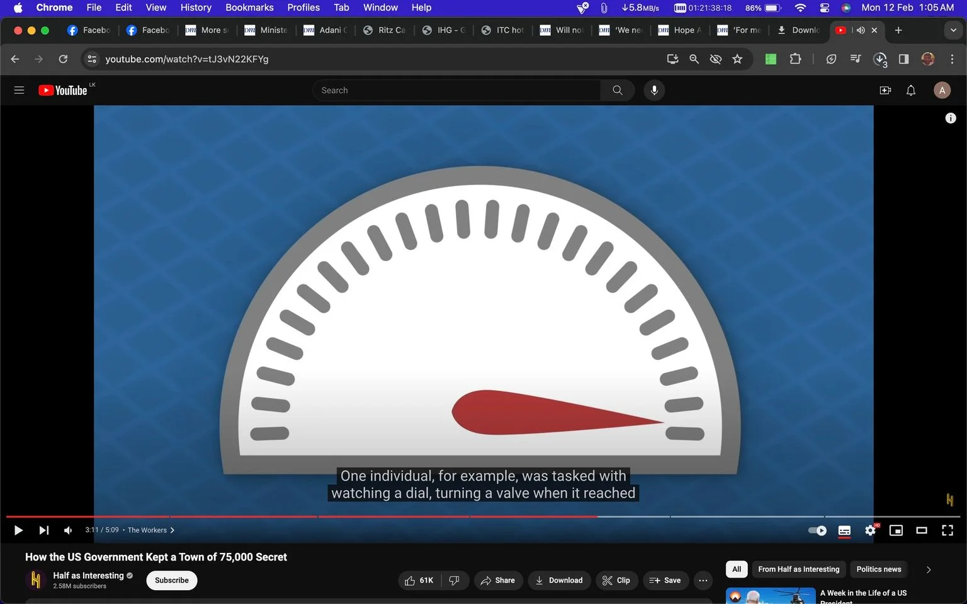
Task: Open the History menu
Action: click(x=196, y=8)
